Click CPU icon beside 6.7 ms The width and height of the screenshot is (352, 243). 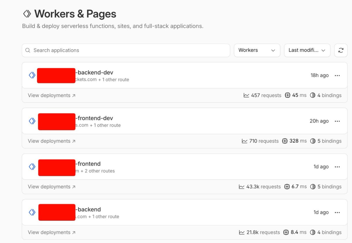point(287,186)
